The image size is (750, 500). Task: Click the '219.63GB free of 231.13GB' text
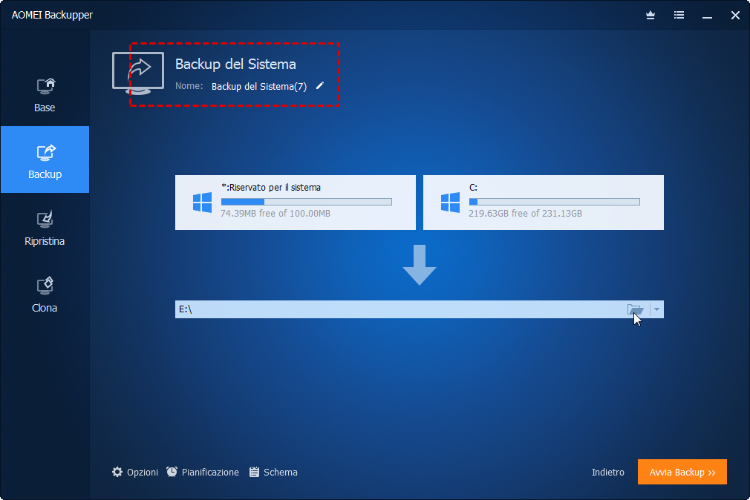pos(525,214)
